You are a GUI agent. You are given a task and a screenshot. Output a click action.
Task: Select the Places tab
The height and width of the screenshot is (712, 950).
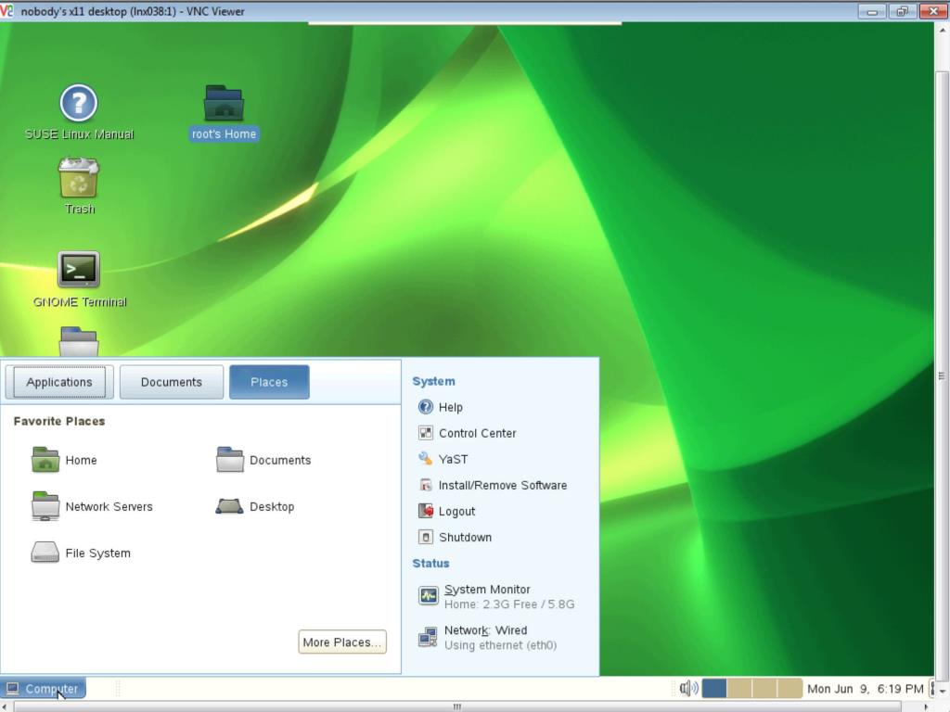(x=269, y=382)
